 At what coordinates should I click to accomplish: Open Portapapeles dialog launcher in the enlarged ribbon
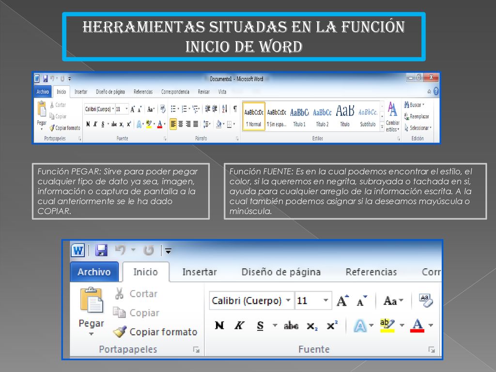pyautogui.click(x=197, y=350)
